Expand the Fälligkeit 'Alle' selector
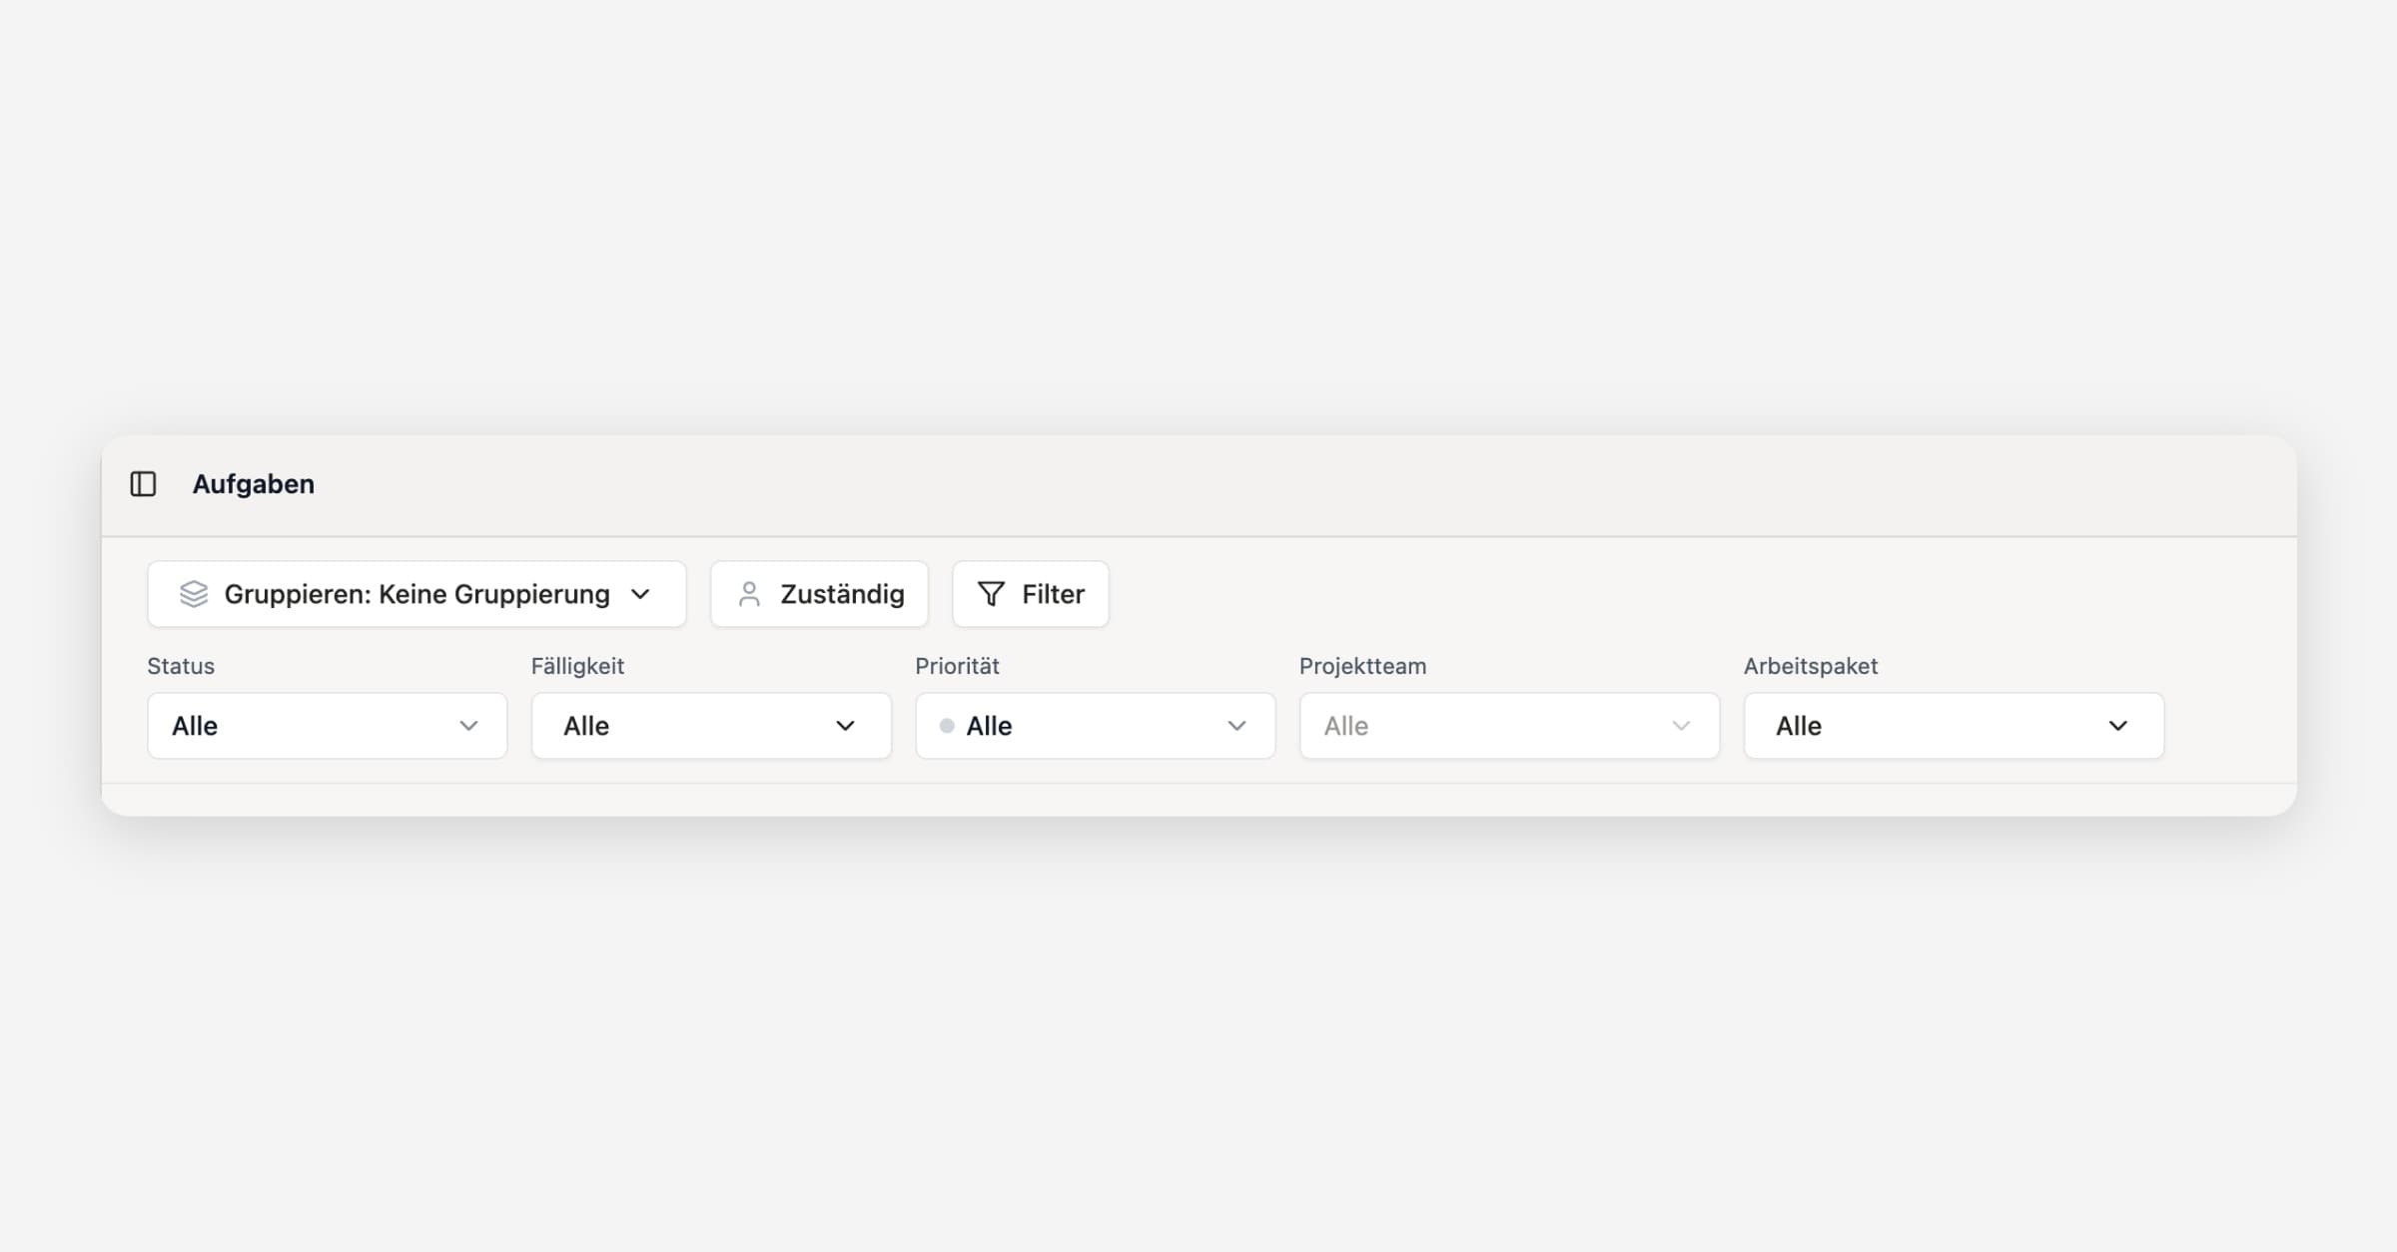The height and width of the screenshot is (1252, 2397). (x=710, y=726)
